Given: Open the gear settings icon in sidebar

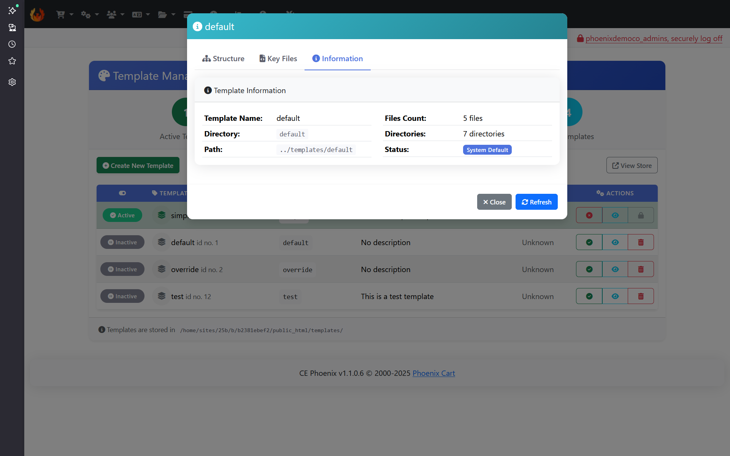Looking at the screenshot, I should pyautogui.click(x=12, y=82).
